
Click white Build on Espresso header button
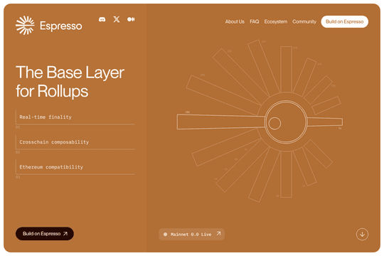(x=345, y=21)
